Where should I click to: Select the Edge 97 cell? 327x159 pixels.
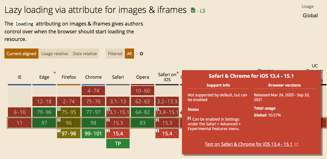(x=44, y=123)
